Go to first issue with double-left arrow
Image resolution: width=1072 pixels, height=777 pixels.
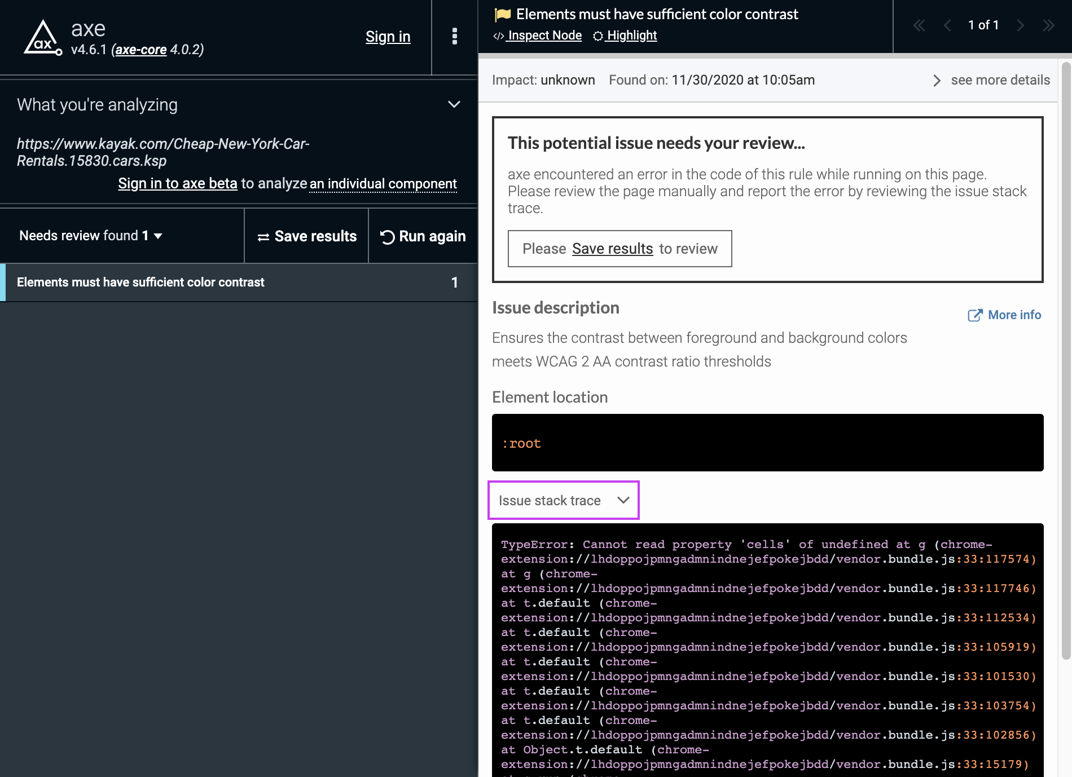click(x=919, y=25)
